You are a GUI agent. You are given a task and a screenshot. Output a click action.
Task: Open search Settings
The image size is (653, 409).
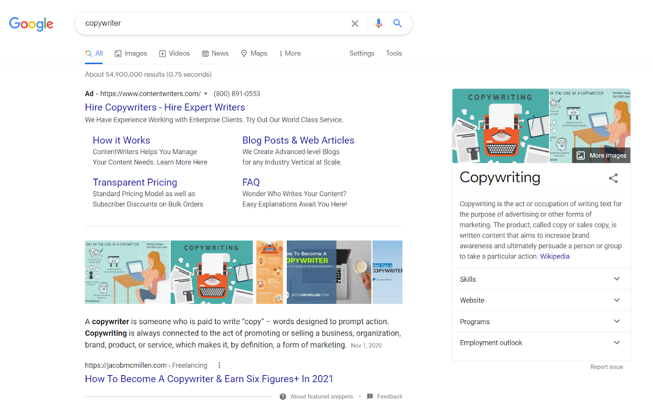pos(362,53)
